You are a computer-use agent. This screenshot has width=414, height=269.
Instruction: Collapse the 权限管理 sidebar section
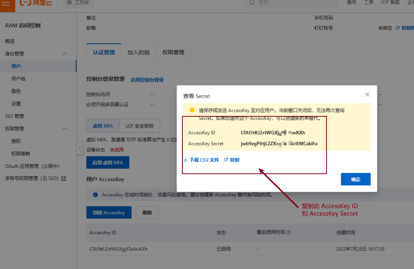click(x=65, y=129)
